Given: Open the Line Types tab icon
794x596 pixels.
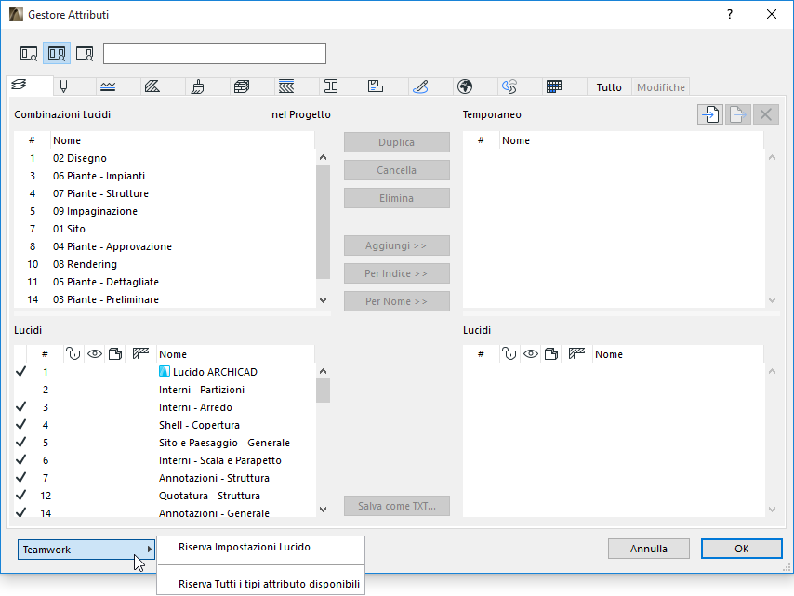Looking at the screenshot, I should (108, 86).
